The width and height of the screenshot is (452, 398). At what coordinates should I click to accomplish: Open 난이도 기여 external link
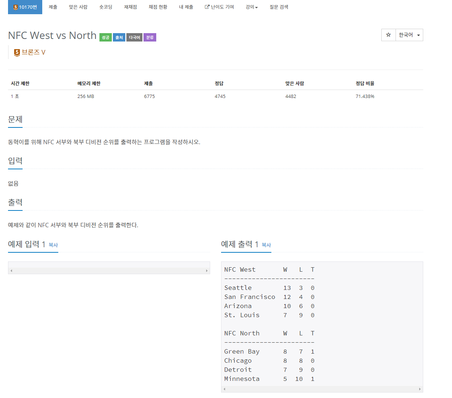[219, 7]
